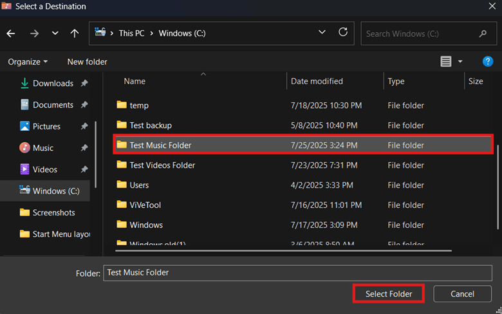Click the folder icon next to Test backup
This screenshot has height=314, width=502.
point(122,125)
